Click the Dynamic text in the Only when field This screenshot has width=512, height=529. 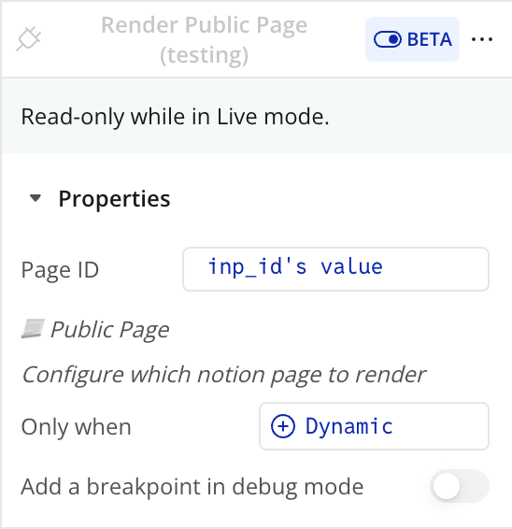click(x=349, y=426)
